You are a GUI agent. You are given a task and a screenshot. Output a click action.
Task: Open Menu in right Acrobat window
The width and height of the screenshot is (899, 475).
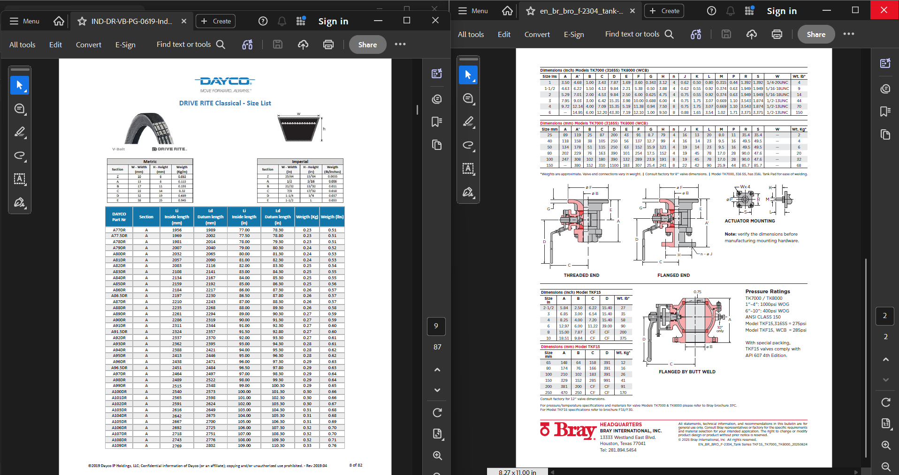(473, 11)
